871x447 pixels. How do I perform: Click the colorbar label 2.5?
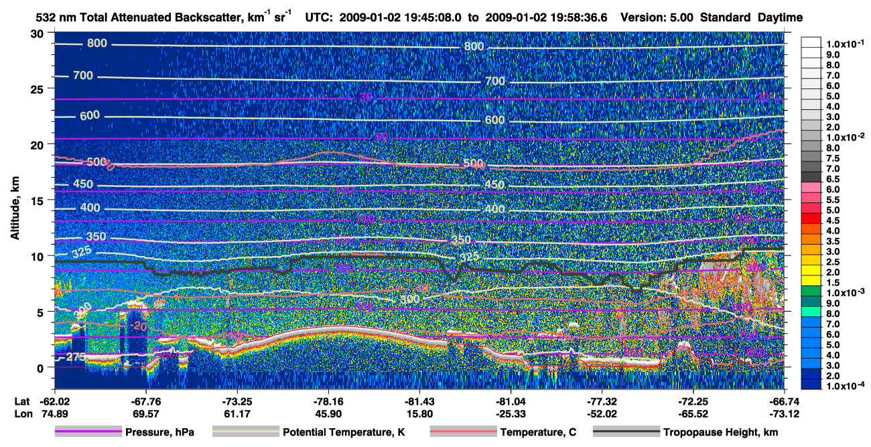(x=833, y=262)
